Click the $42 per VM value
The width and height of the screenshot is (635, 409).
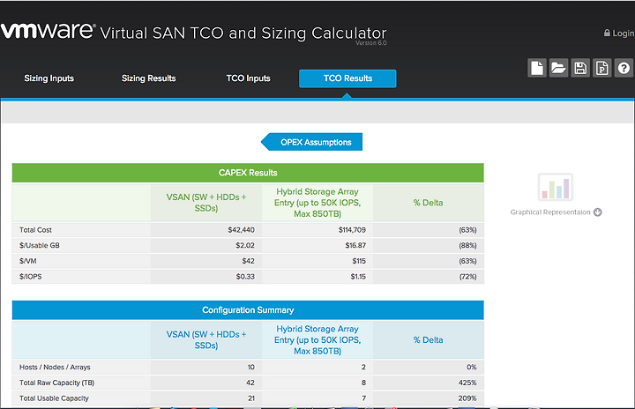(x=248, y=261)
